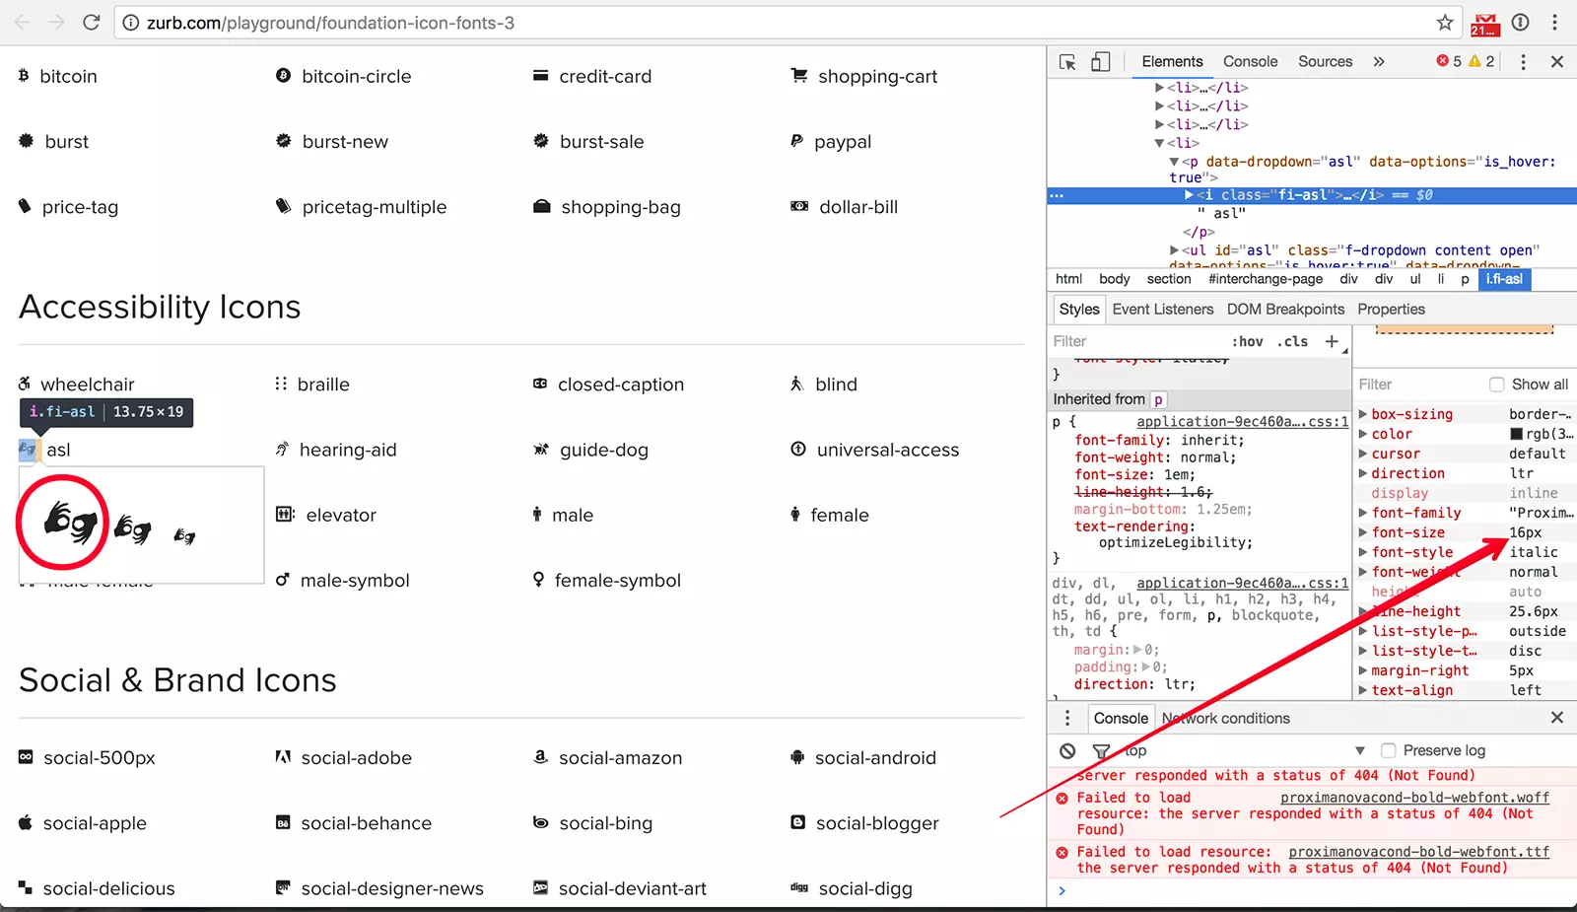Toggle the .cls class editor button
Viewport: 1577px width, 912px height.
1292,341
